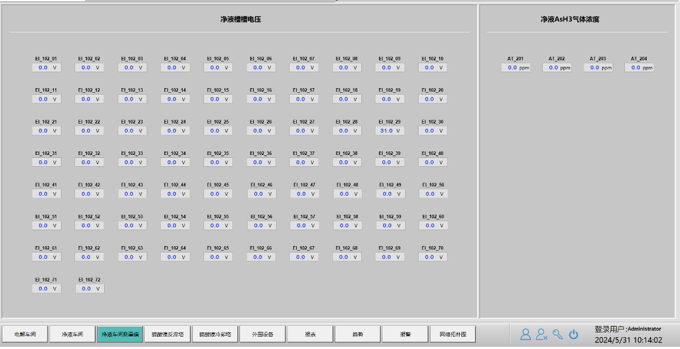Open the 报表 reports page
Viewport: 680px width, 349px height.
(310, 334)
